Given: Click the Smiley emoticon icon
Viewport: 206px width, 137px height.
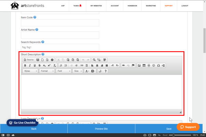Looking at the screenshot, I should tap(154, 66).
